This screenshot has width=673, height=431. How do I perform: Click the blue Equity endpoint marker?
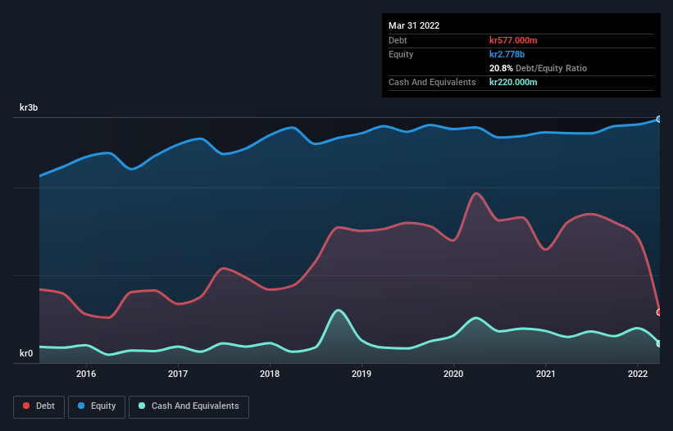pos(659,120)
